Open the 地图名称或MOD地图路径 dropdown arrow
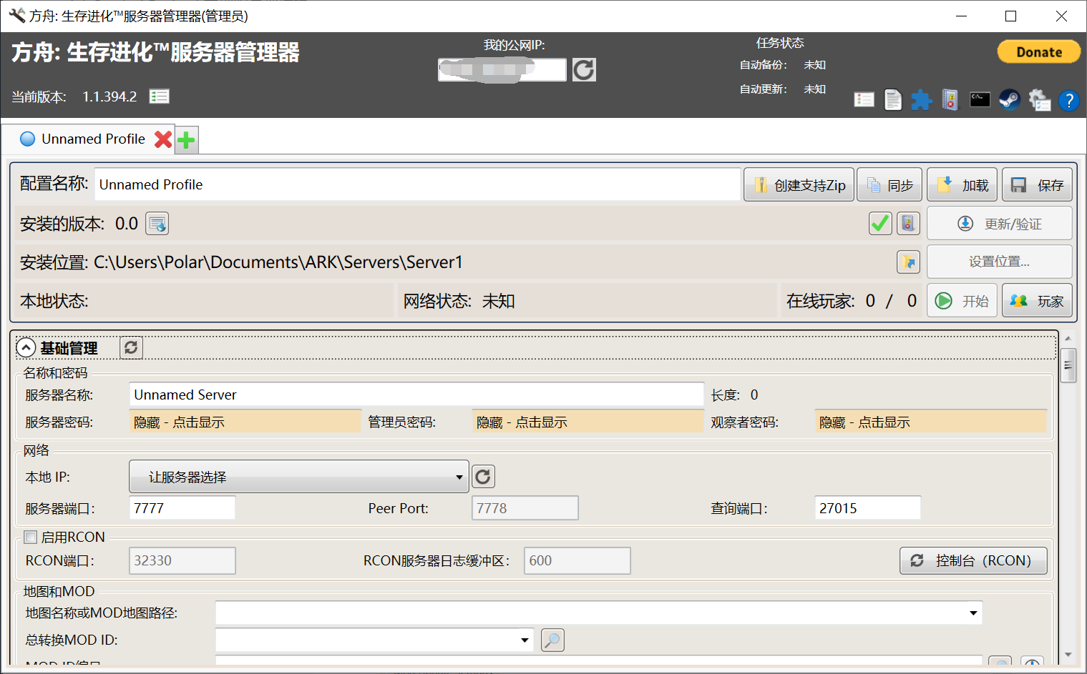 (x=973, y=613)
